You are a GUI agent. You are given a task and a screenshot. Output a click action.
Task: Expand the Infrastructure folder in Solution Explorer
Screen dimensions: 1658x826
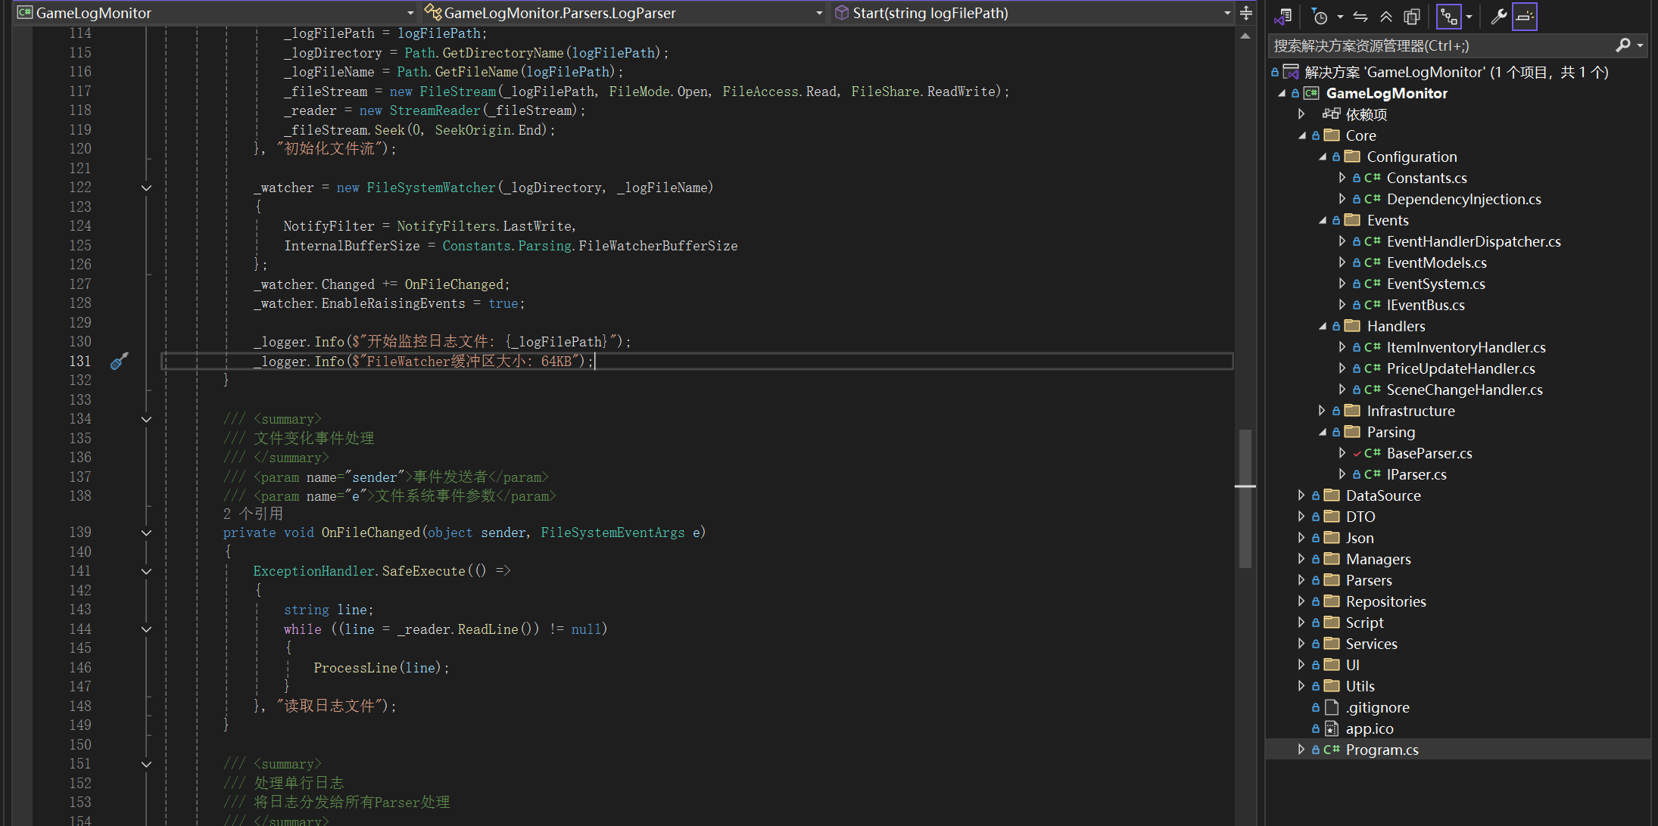1322,411
